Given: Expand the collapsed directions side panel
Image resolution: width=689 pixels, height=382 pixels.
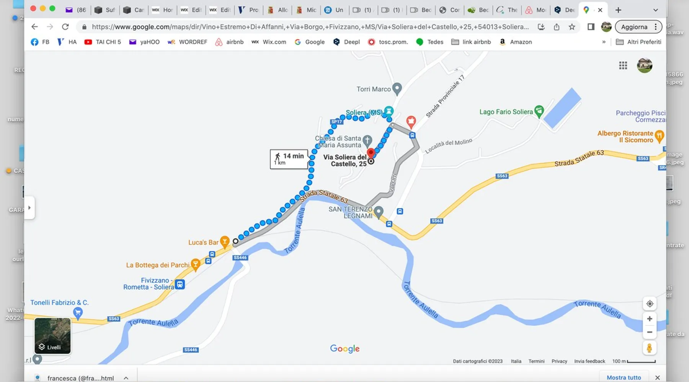Looking at the screenshot, I should 29,208.
